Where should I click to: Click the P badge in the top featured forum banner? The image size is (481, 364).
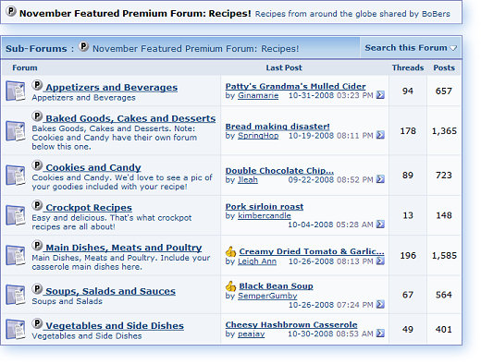click(11, 11)
